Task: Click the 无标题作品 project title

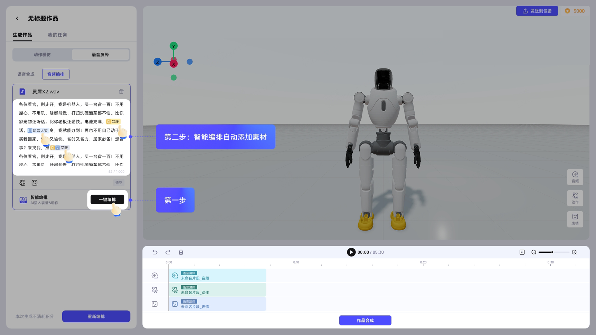Action: 43,18
